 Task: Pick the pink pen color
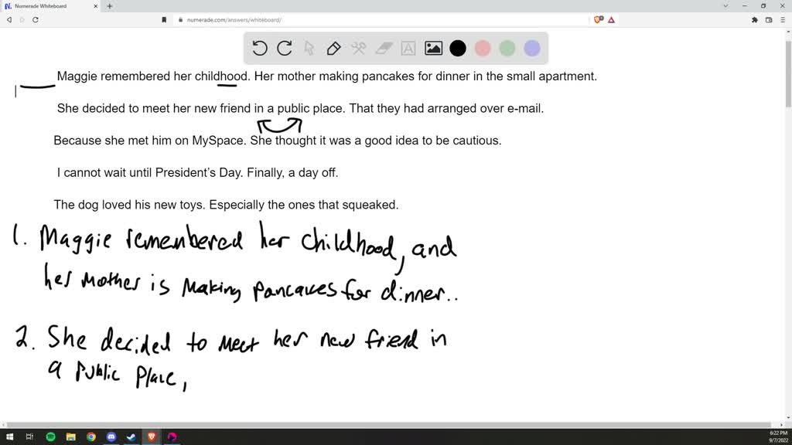[x=483, y=49]
